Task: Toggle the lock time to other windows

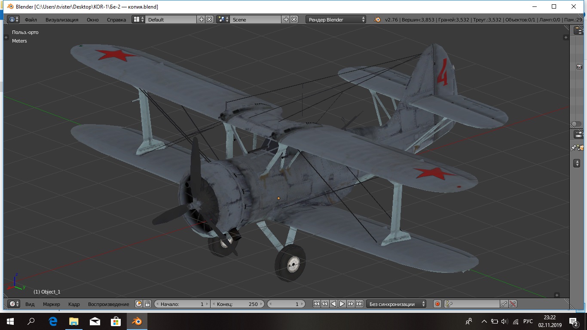Action: pyautogui.click(x=147, y=304)
